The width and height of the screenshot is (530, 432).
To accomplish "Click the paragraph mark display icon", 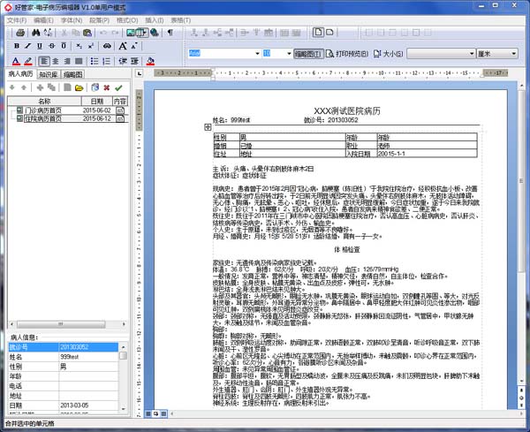I will [x=170, y=33].
